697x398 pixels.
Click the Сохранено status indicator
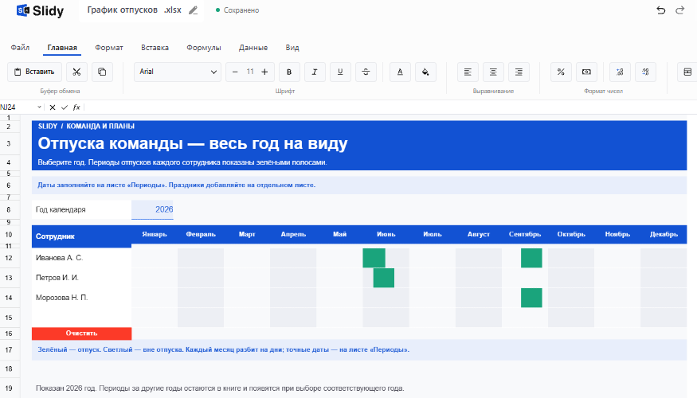pos(237,10)
